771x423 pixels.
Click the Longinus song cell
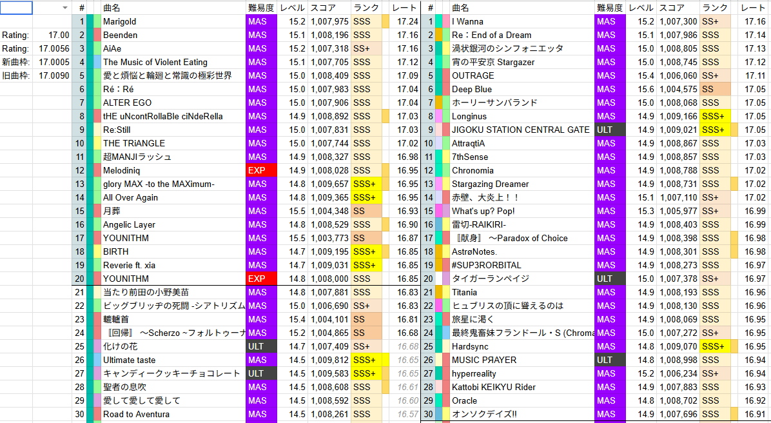[522, 116]
